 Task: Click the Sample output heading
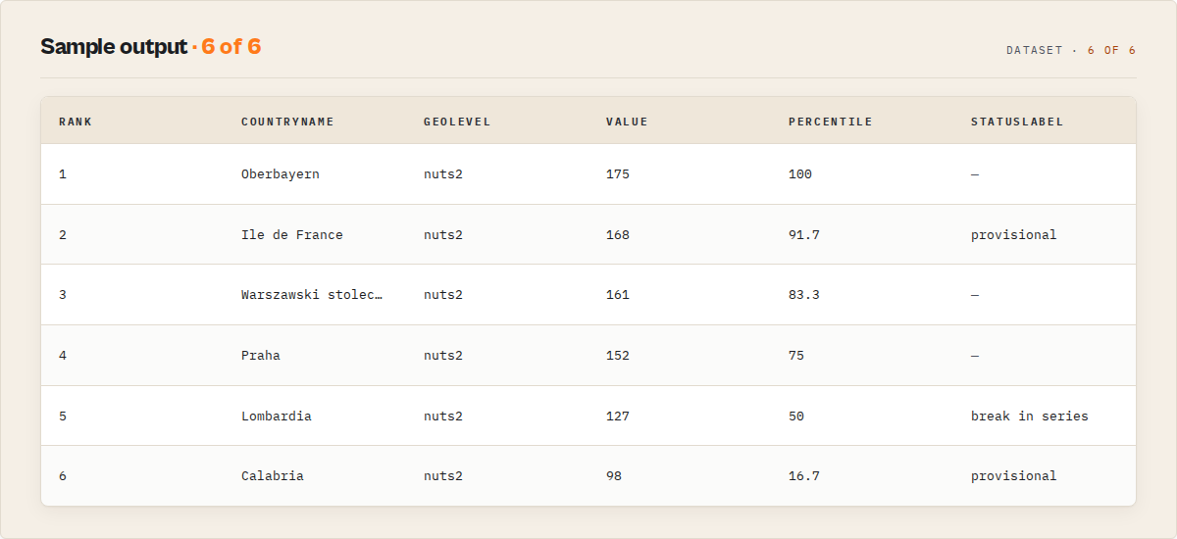[114, 46]
